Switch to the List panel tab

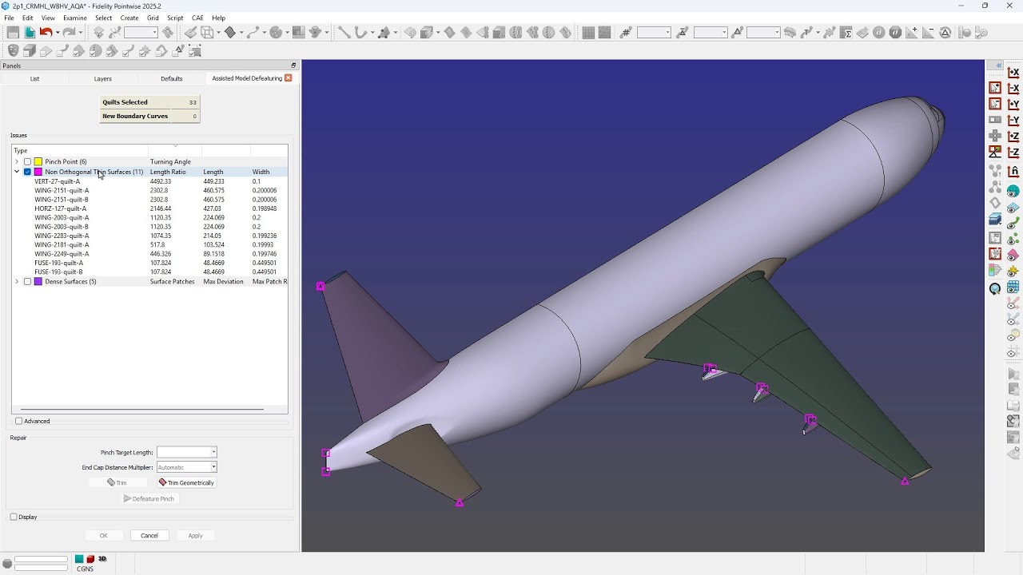(x=34, y=78)
